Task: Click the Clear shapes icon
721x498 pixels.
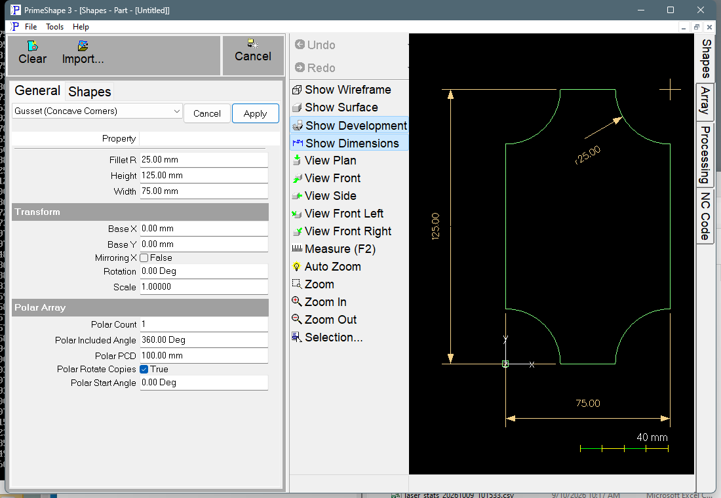Action: [x=33, y=45]
